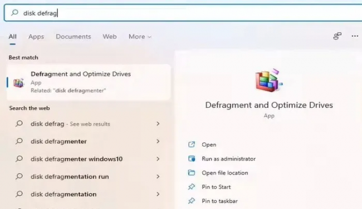Image resolution: width=362 pixels, height=209 pixels.
Task: Open the search feedback share icon
Action: 337,36
